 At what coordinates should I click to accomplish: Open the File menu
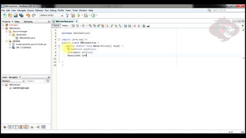click(x=3, y=10)
